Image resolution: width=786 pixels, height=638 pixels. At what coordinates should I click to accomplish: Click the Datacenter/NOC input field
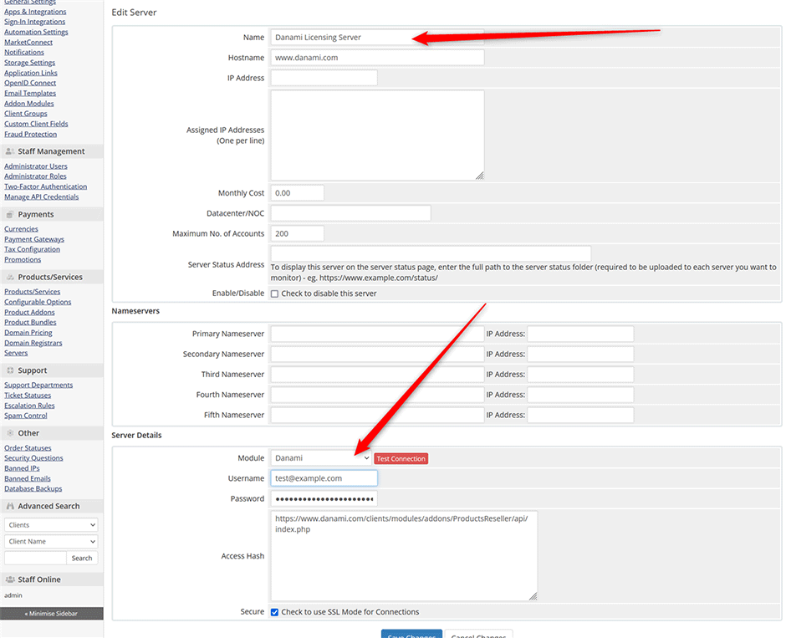click(350, 213)
